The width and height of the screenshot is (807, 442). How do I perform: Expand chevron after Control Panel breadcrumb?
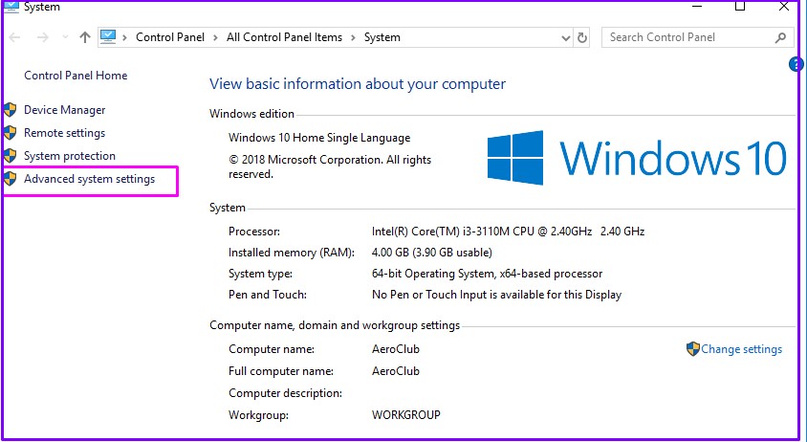pyautogui.click(x=215, y=37)
